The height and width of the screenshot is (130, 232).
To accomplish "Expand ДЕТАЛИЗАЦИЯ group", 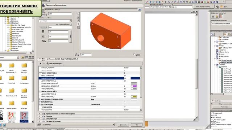I will point(40,104).
